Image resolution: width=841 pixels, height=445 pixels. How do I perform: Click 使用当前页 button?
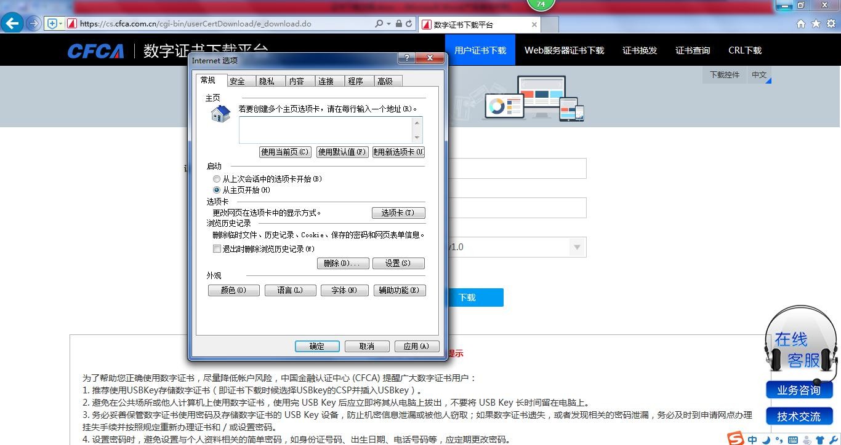(x=285, y=152)
